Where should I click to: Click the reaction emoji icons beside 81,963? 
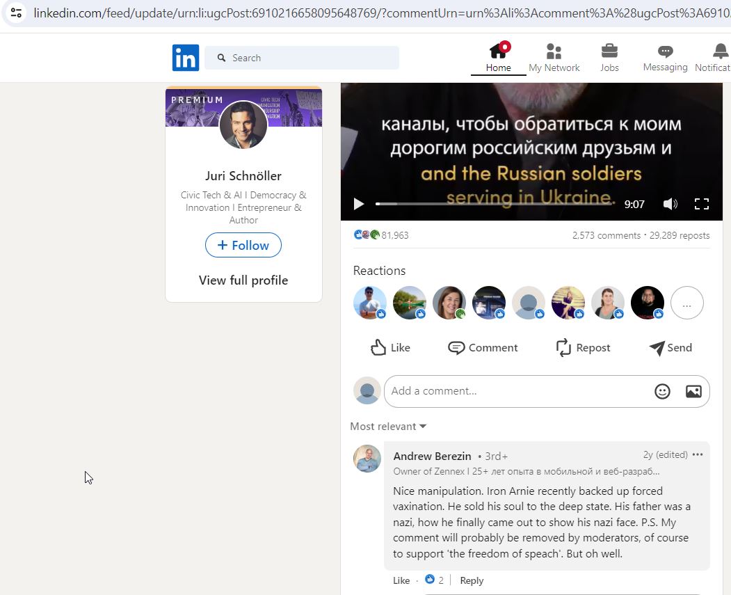click(x=367, y=235)
